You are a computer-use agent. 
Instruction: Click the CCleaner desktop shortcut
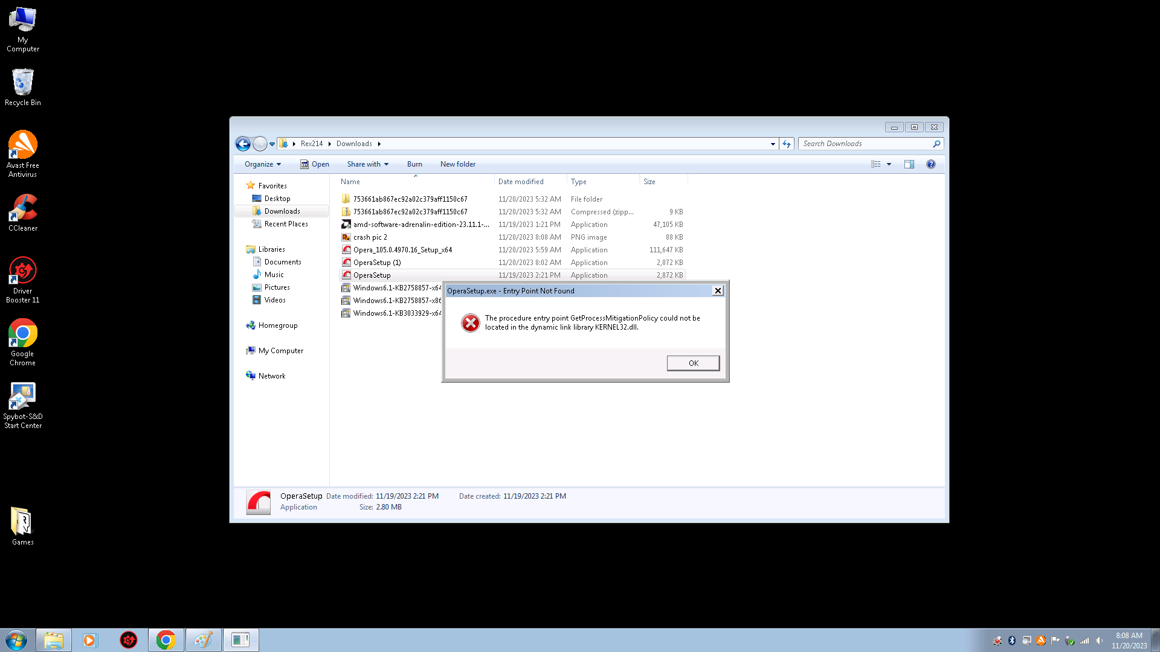23,213
